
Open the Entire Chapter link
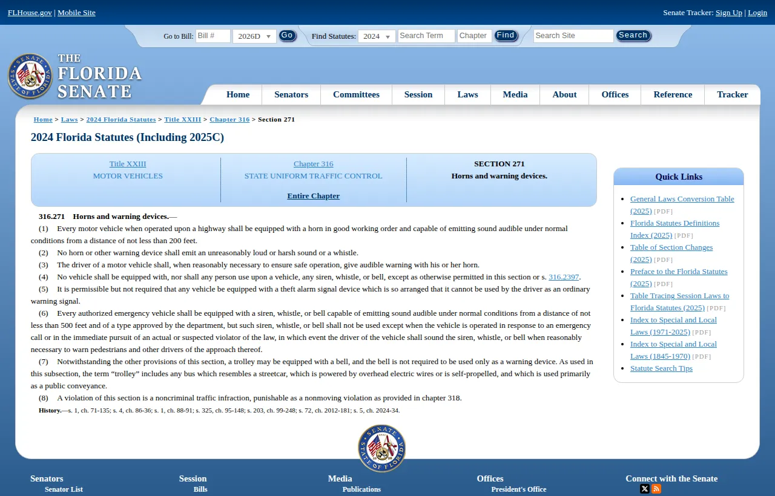tap(313, 195)
